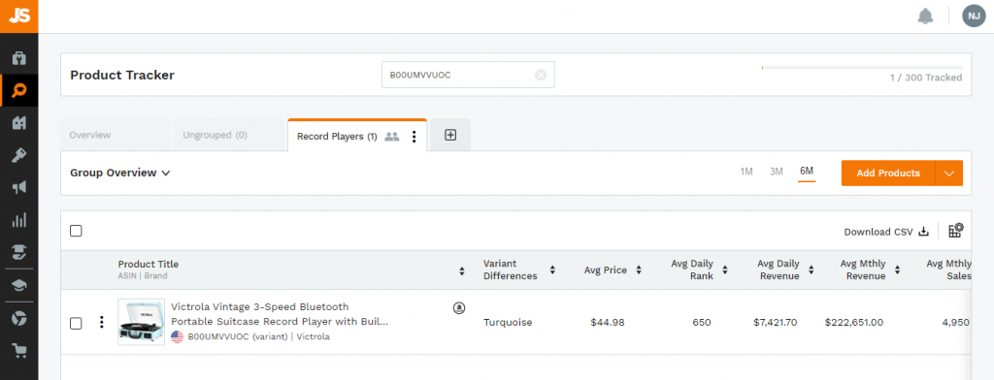Open three-dot menu for Victrola row
This screenshot has width=994, height=380.
coord(101,323)
